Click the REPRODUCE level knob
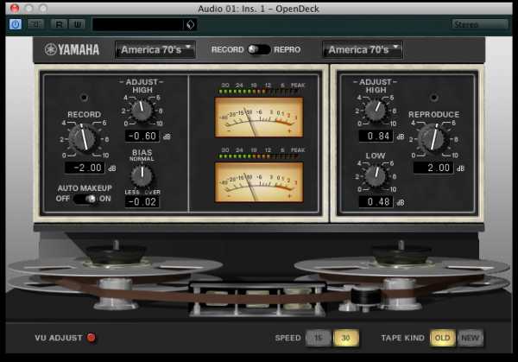The height and width of the screenshot is (362, 518). [433, 138]
